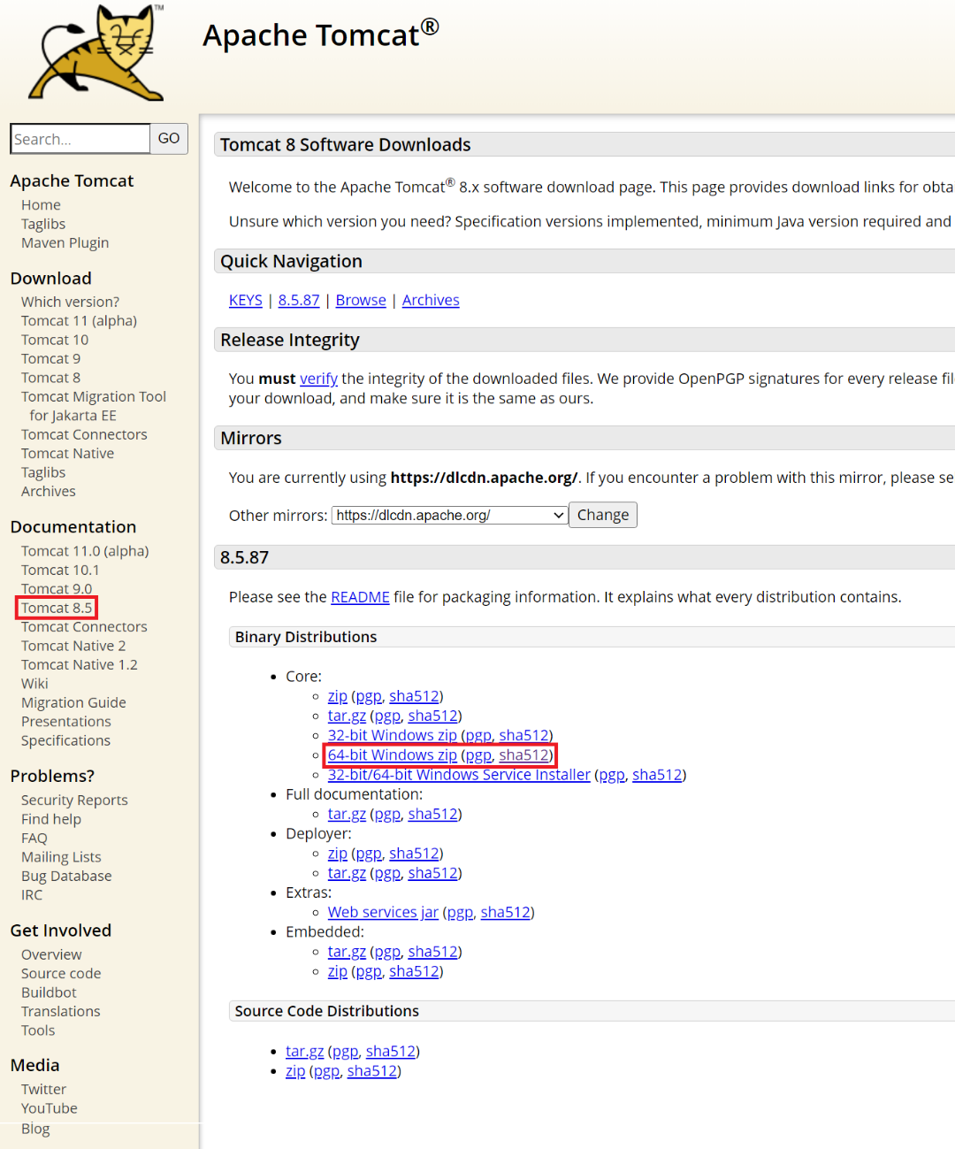Image resolution: width=955 pixels, height=1149 pixels.
Task: Go to Tomcat 9 download page
Action: pyautogui.click(x=50, y=359)
